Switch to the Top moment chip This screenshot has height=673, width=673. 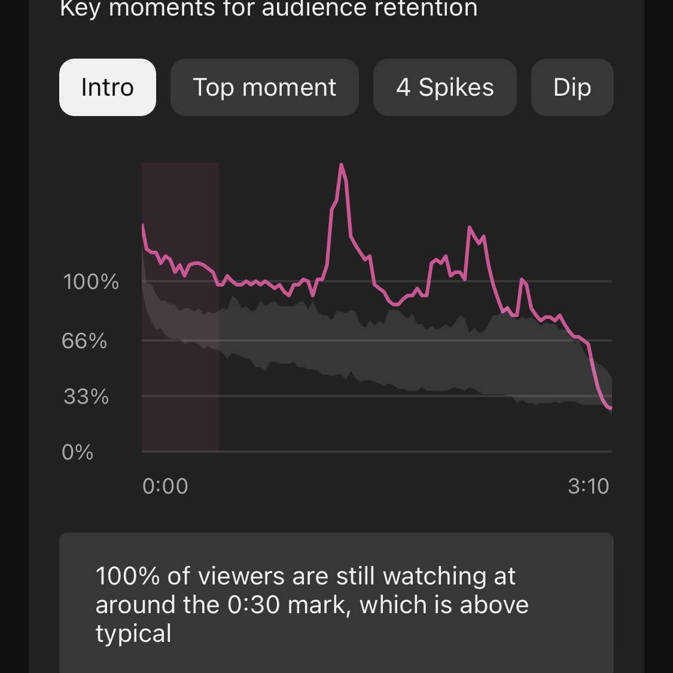click(264, 87)
